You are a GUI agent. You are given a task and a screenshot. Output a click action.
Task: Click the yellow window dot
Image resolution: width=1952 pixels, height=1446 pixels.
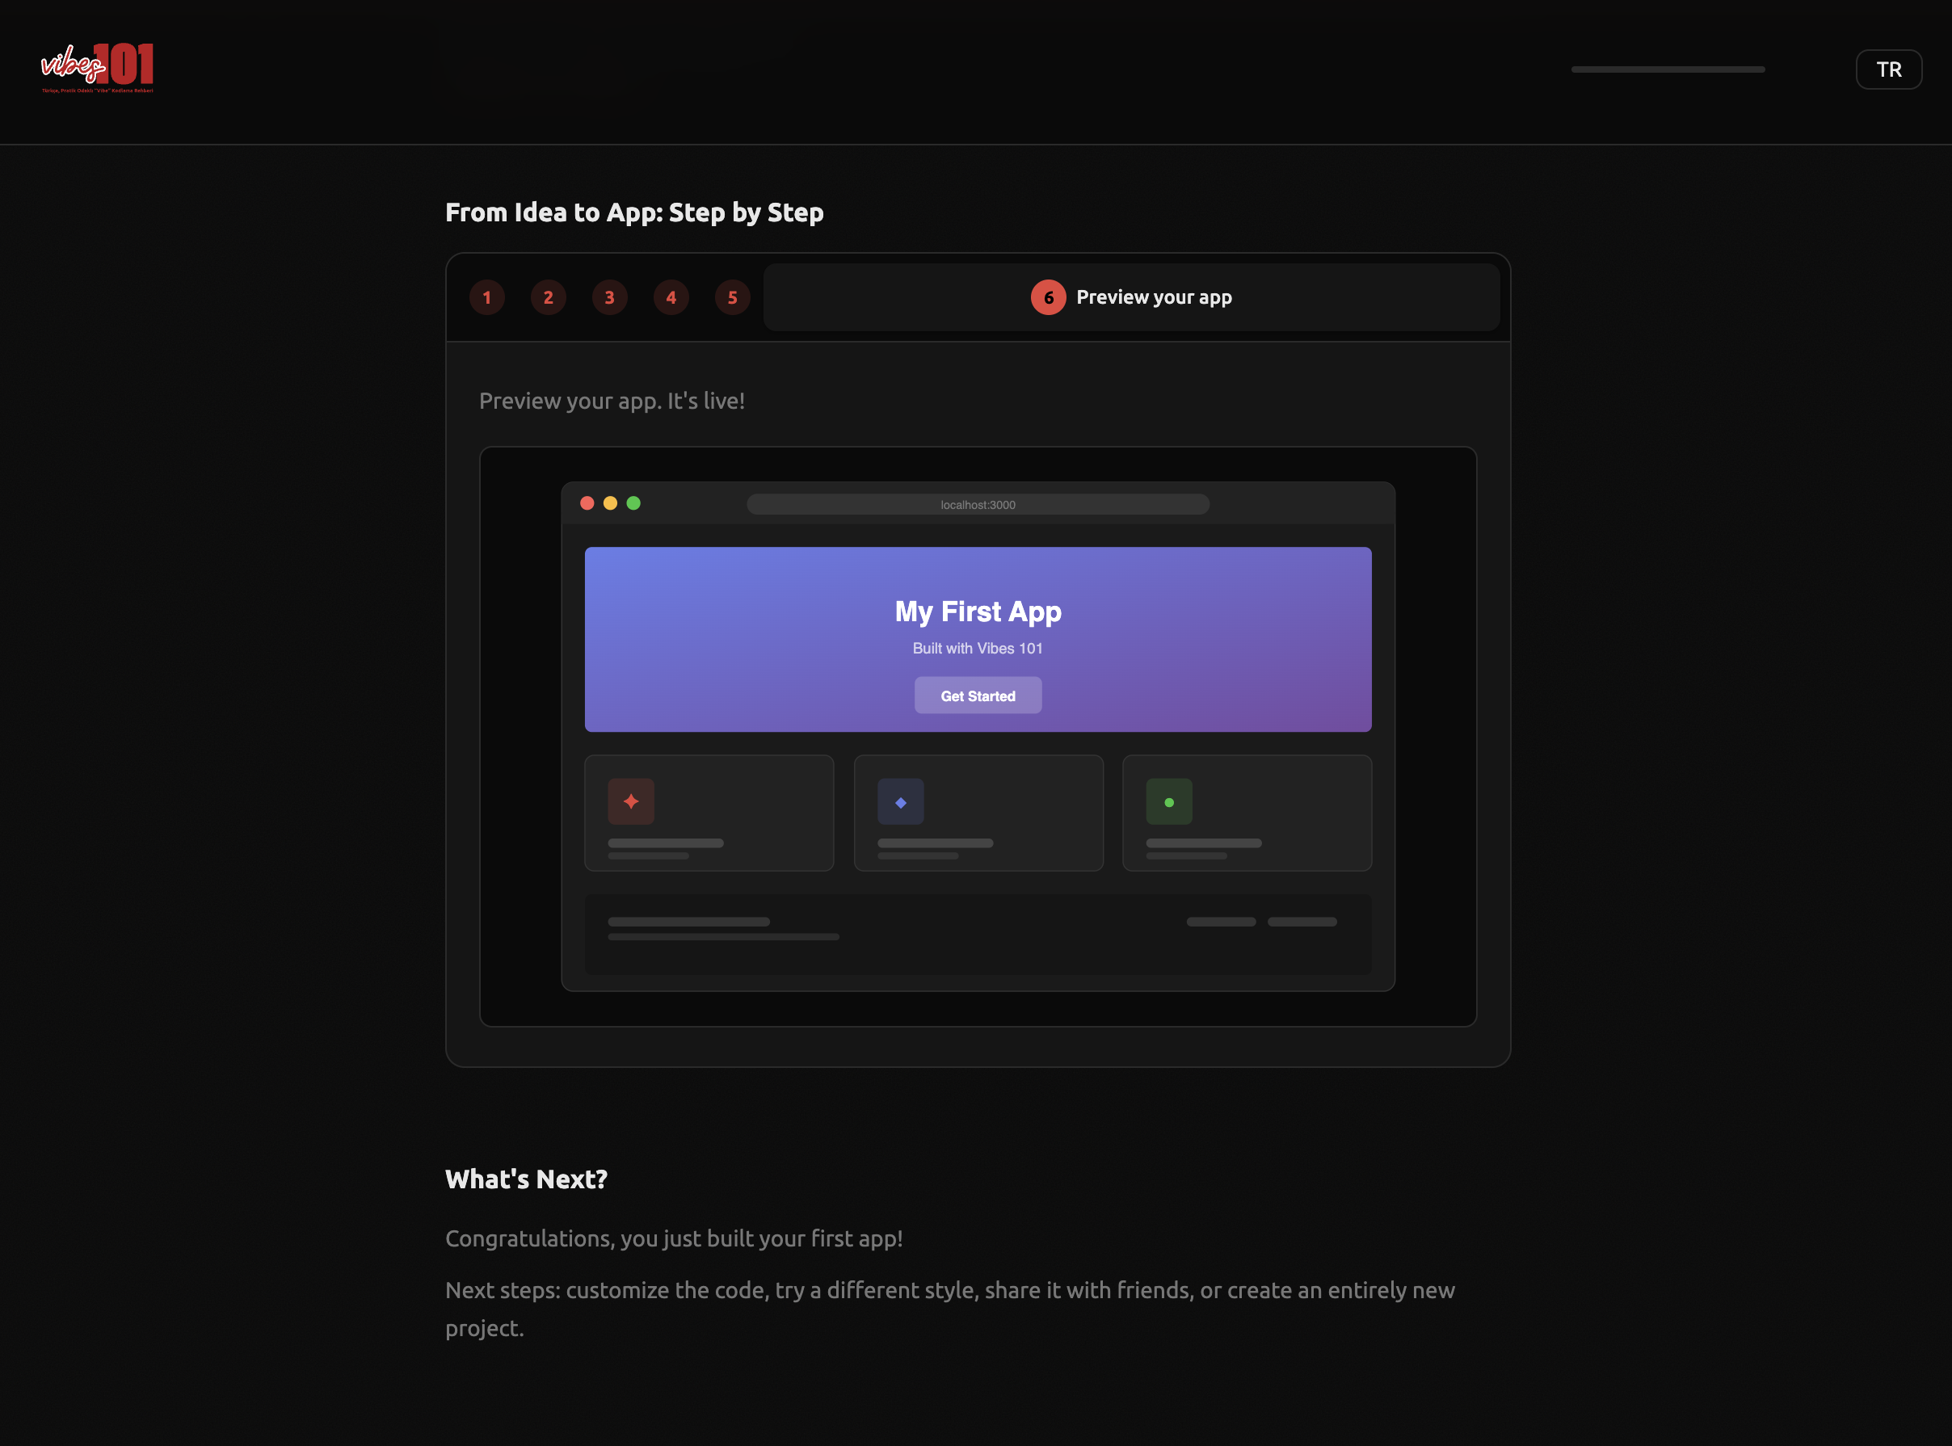click(610, 503)
